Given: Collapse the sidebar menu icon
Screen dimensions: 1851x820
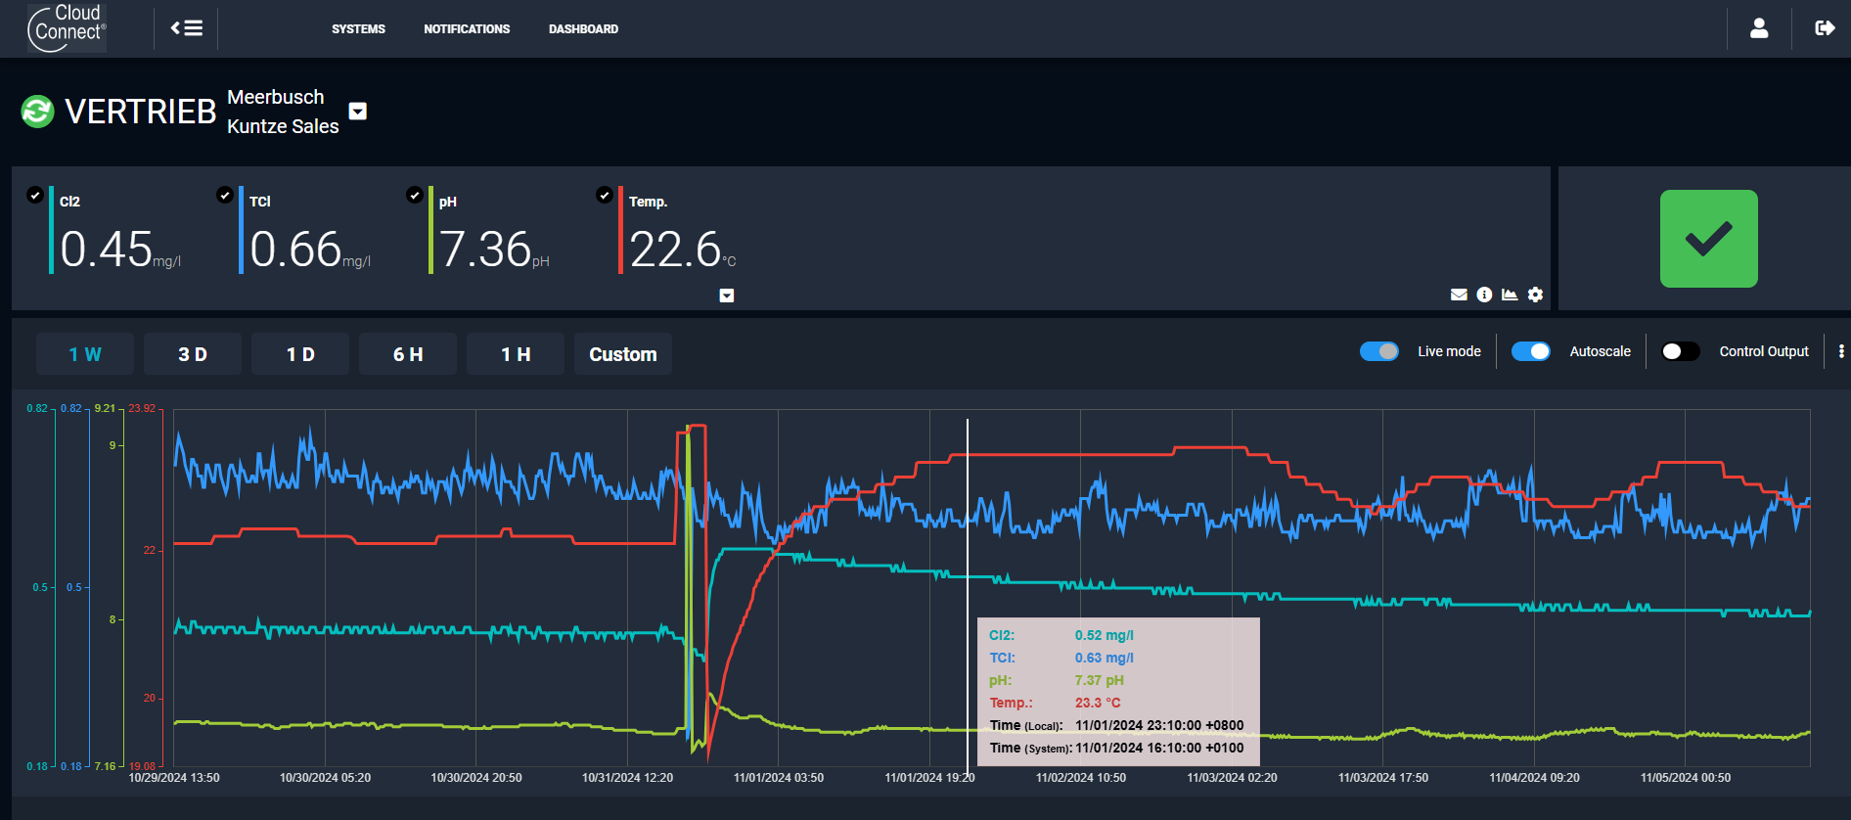Looking at the screenshot, I should click(x=187, y=28).
